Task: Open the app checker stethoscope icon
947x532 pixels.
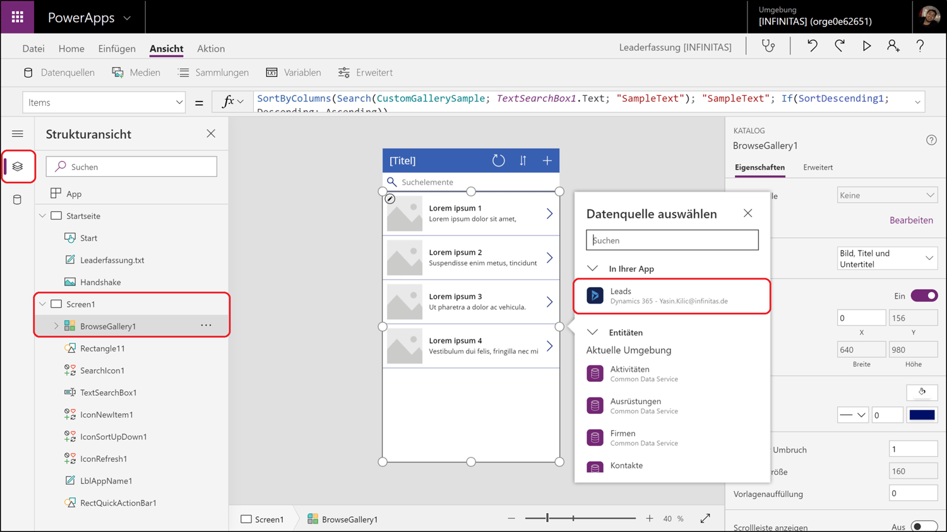Action: click(768, 45)
